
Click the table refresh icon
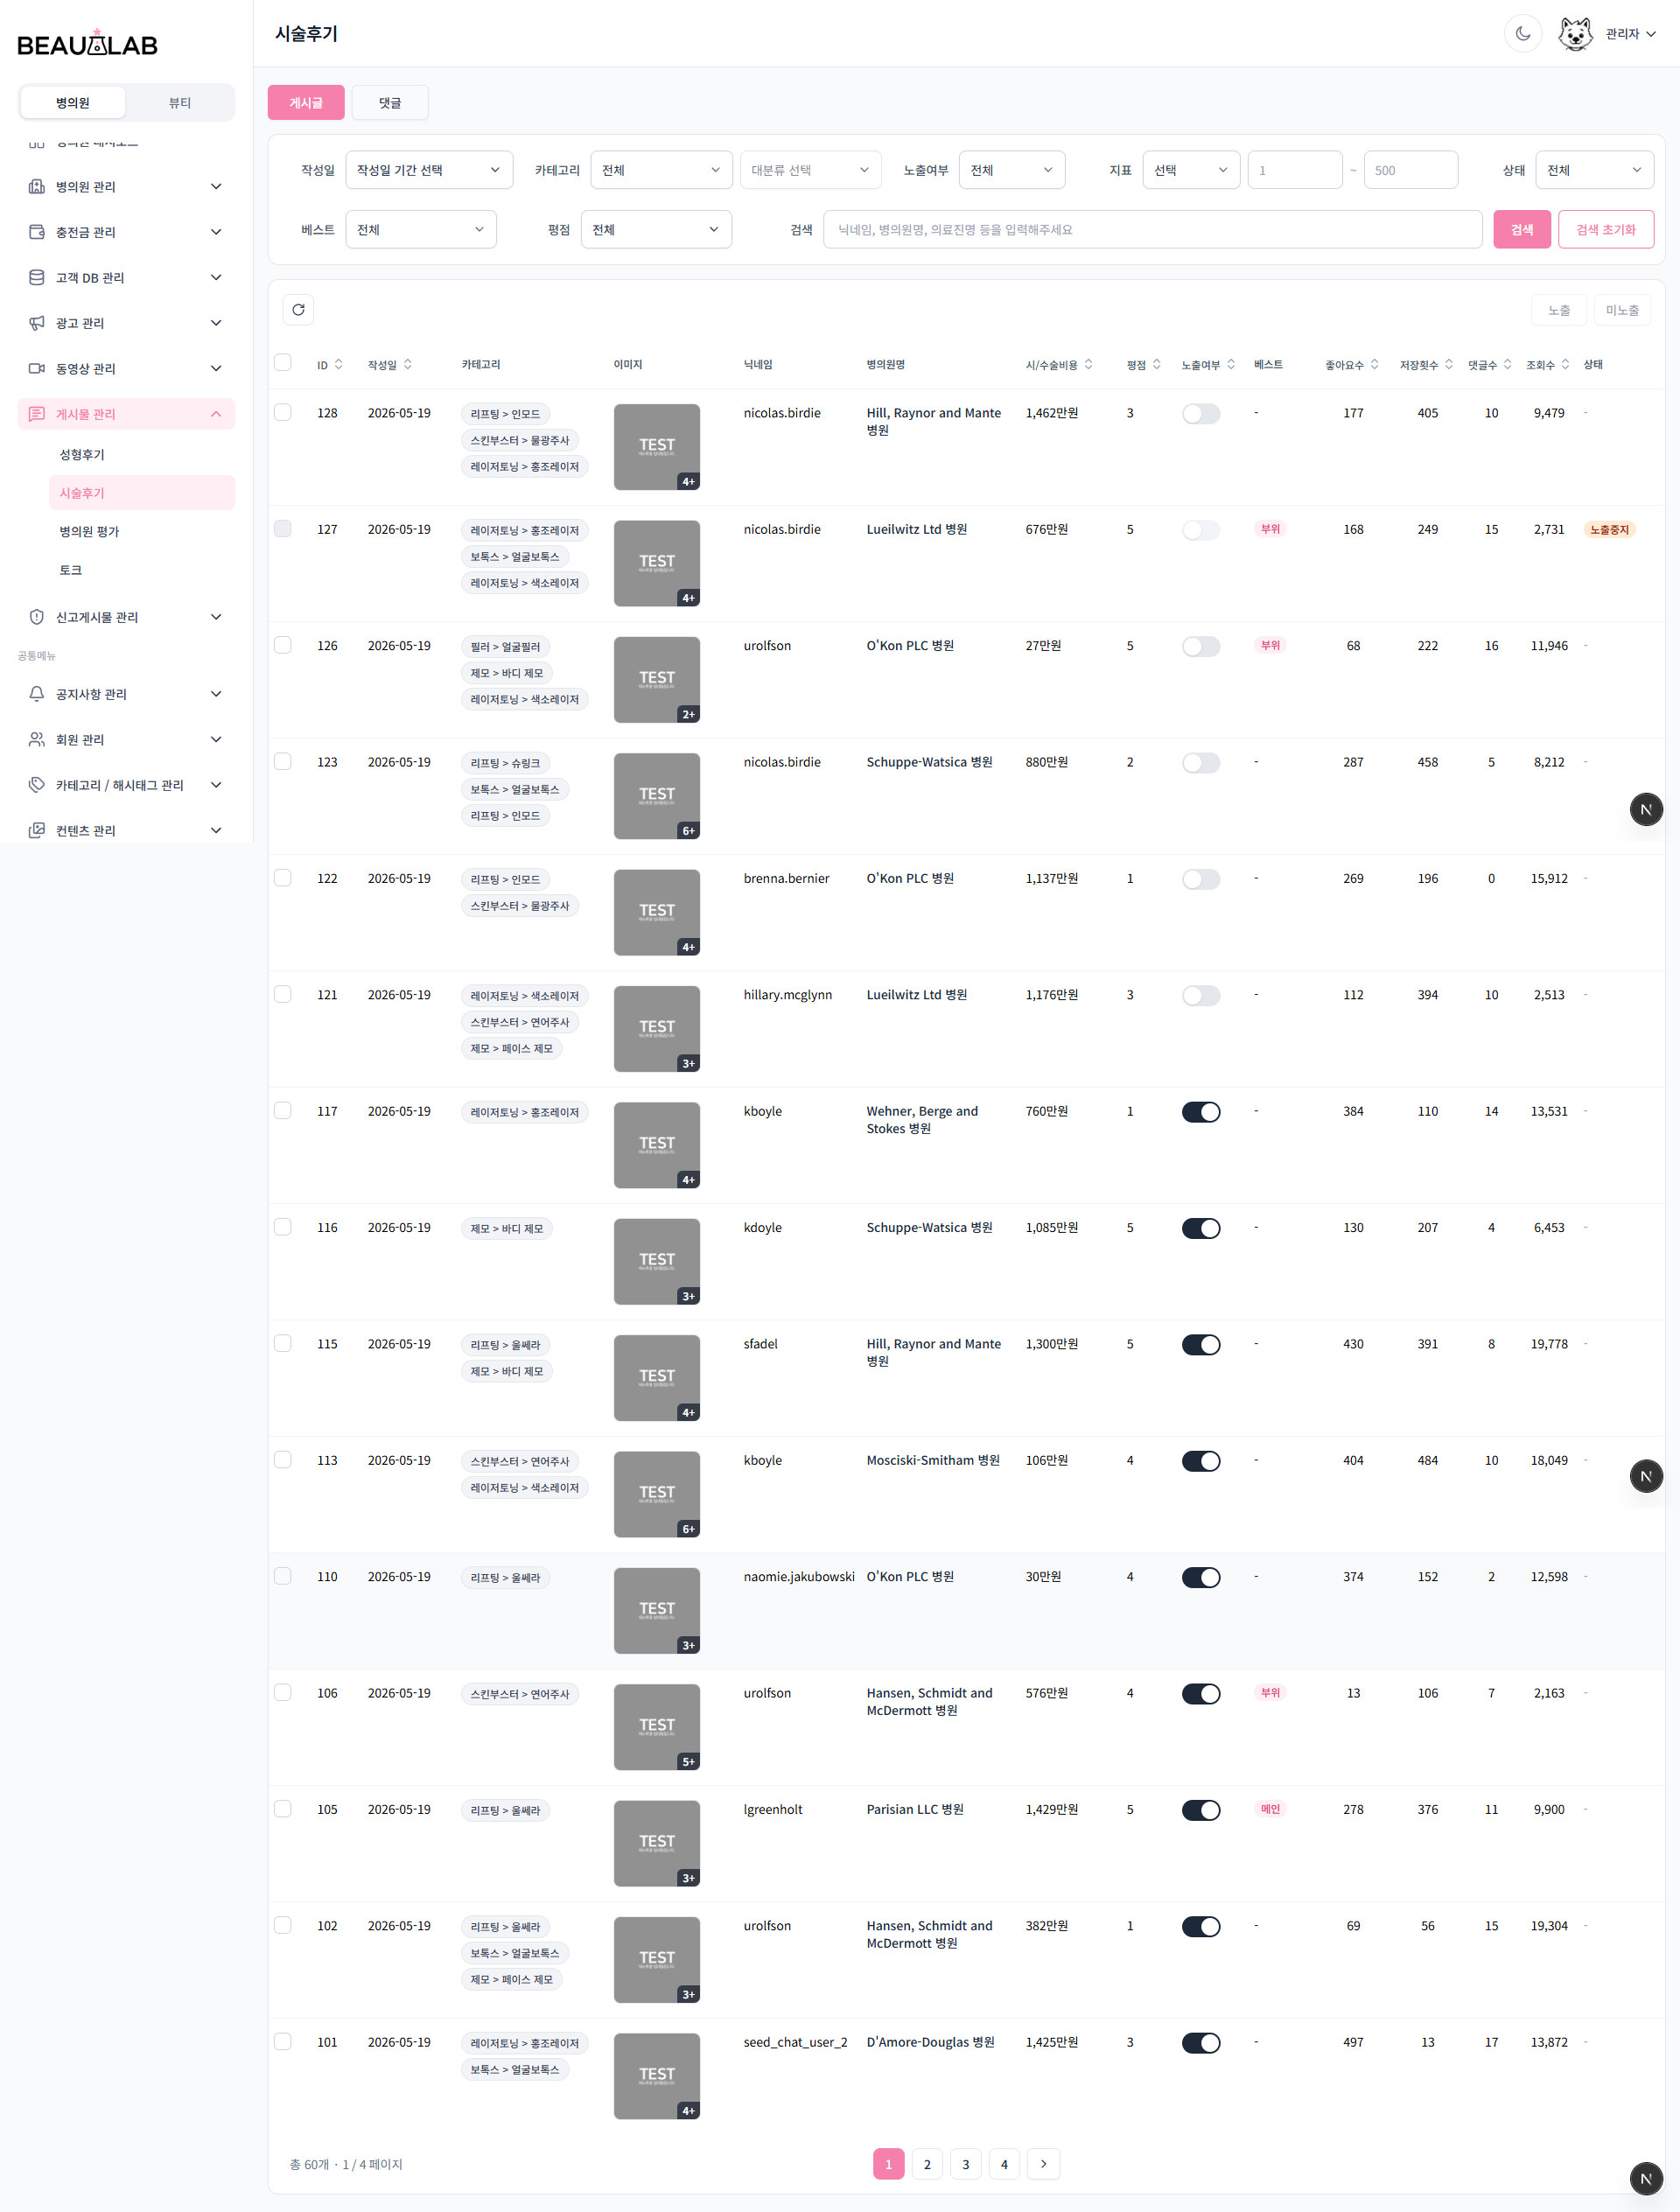pos(298,310)
